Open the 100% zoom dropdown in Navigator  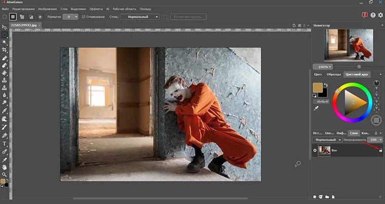tap(322, 67)
